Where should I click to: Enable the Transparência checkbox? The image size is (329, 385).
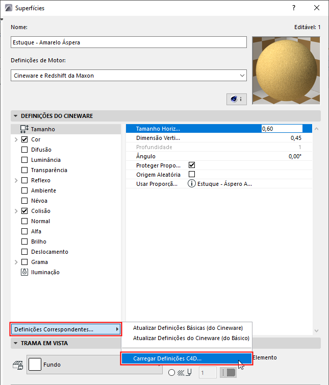pos(24,170)
